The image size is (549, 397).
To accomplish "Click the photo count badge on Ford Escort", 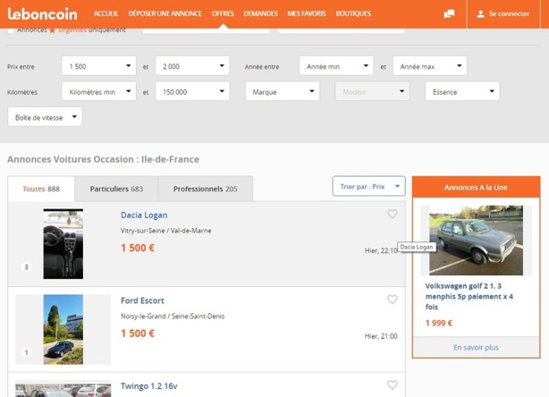I will click(x=26, y=352).
